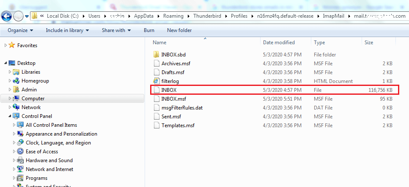Select the Drafts.msf file name
The height and width of the screenshot is (187, 409).
pos(173,72)
